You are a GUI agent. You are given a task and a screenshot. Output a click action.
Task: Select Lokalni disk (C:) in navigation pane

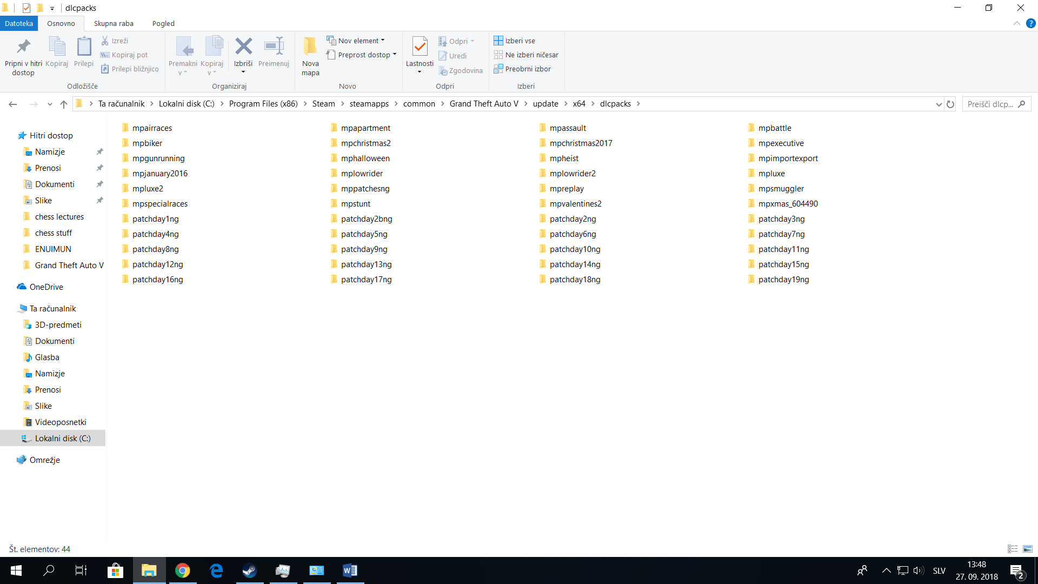[x=53, y=439]
